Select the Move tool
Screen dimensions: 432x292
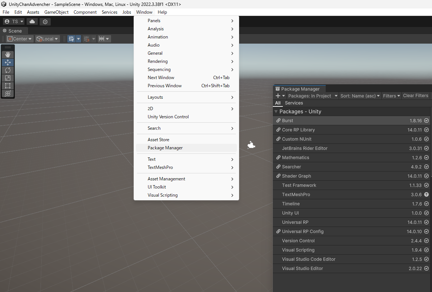point(8,62)
